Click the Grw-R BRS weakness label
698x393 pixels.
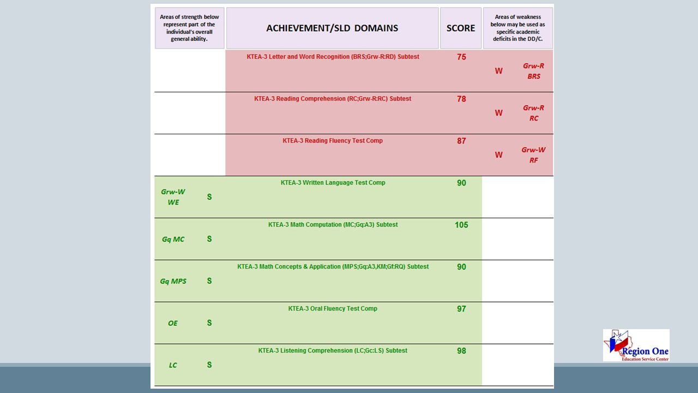533,71
